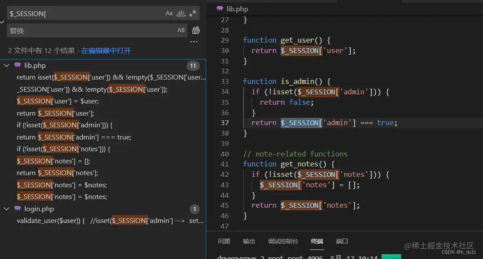Click "return false;" on line 35
The height and width of the screenshot is (259, 483).
[286, 103]
